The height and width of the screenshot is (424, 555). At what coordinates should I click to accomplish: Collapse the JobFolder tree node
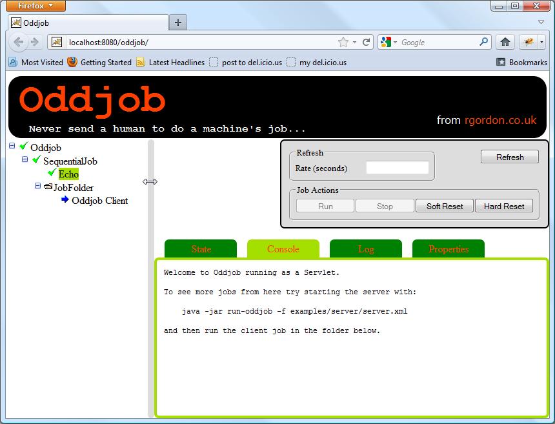click(38, 186)
